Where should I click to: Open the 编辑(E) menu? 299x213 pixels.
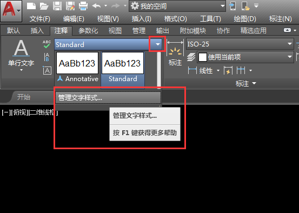74,19
